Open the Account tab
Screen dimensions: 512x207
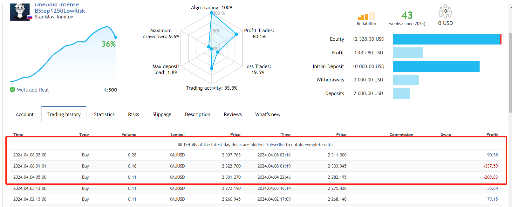pos(25,114)
